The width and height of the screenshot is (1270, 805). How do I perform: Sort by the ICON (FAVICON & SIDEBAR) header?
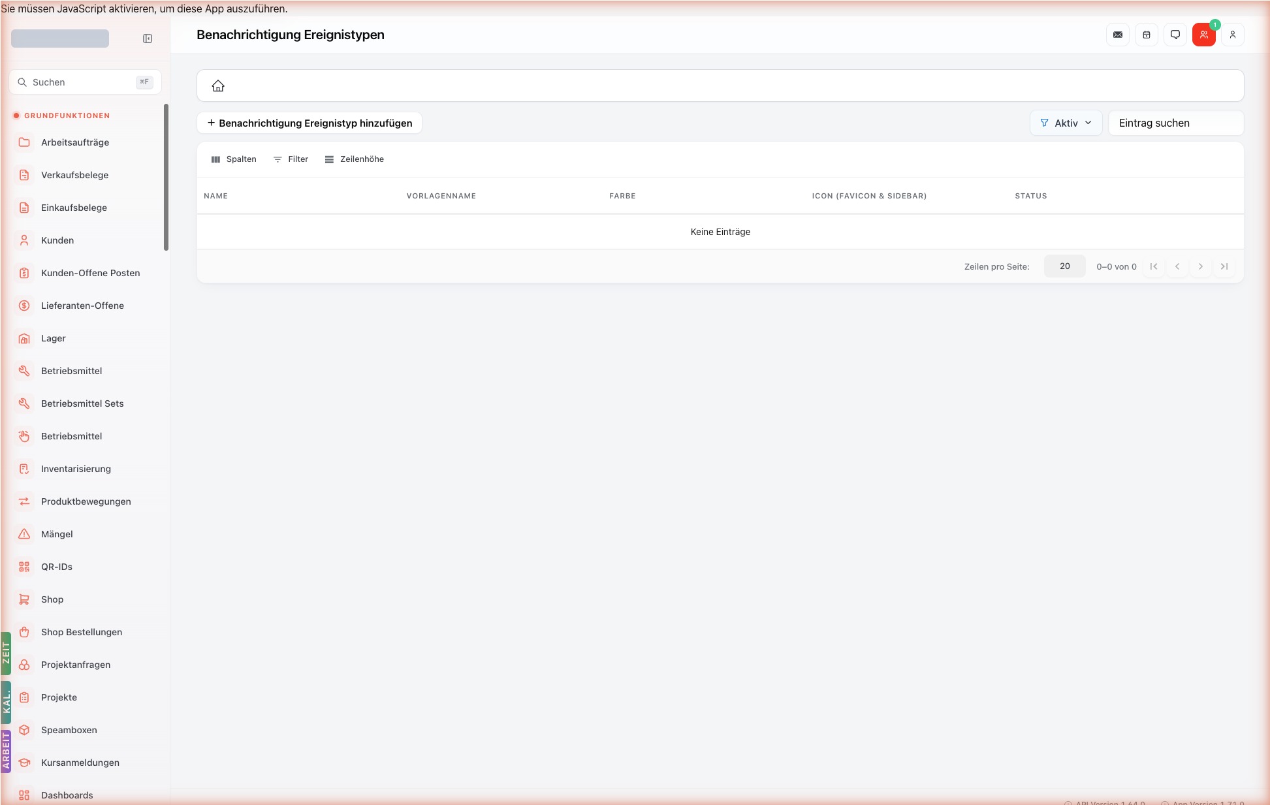[869, 196]
